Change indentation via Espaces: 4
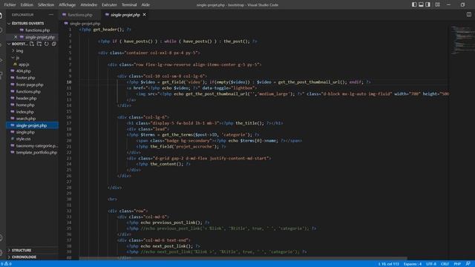The height and width of the screenshot is (267, 475). click(413, 264)
